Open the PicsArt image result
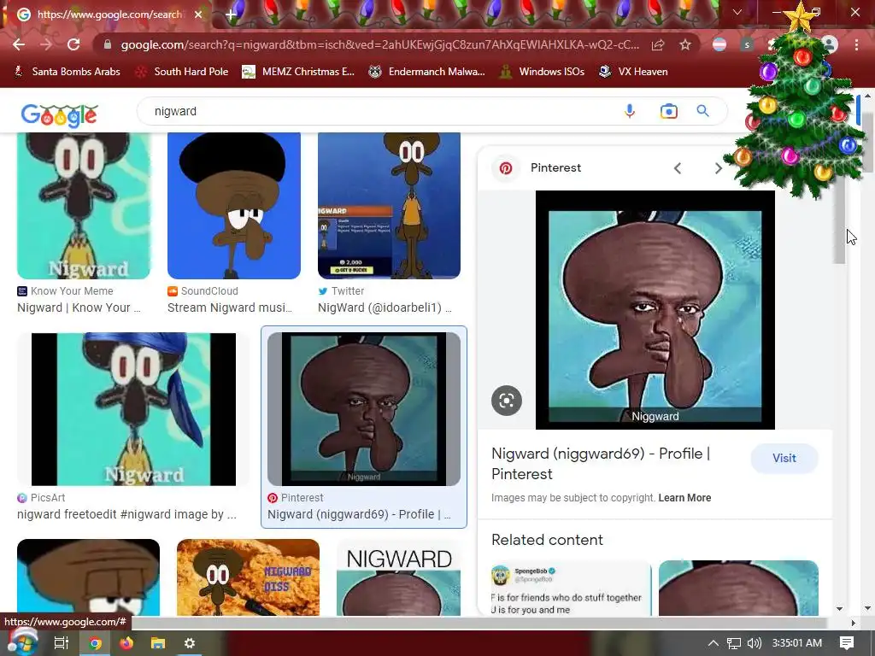 click(133, 409)
